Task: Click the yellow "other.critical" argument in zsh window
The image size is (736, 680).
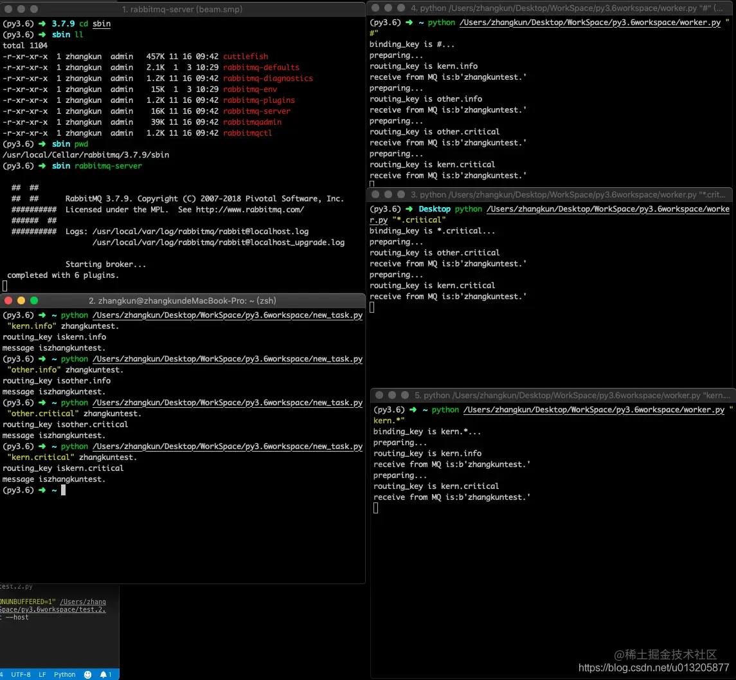Action: pyautogui.click(x=42, y=414)
